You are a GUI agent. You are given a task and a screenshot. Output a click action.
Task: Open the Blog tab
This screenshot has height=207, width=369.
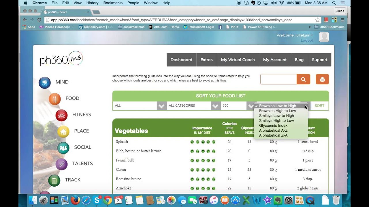tap(299, 60)
